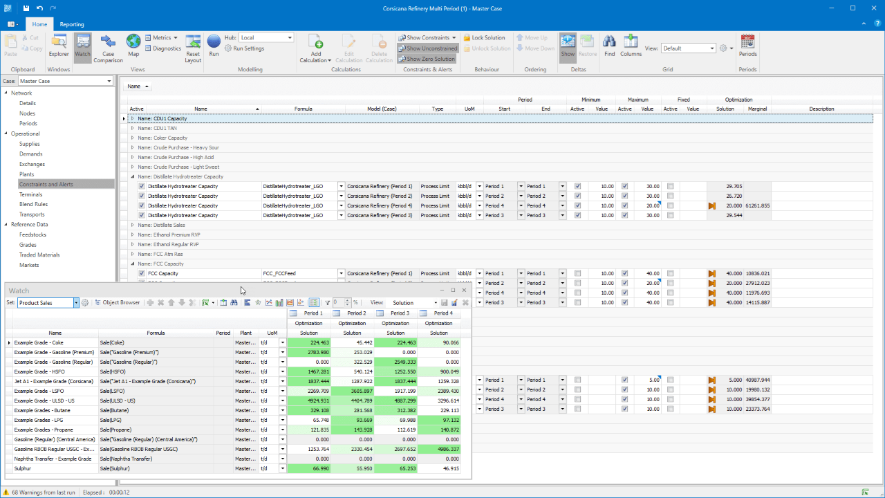Click the Name column header in the grid
Image resolution: width=885 pixels, height=498 pixels.
[201, 109]
